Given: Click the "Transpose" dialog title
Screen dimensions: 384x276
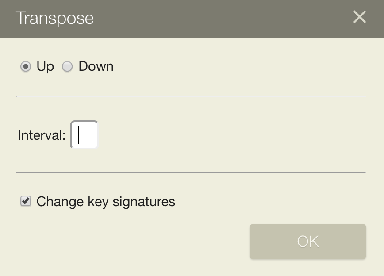Looking at the screenshot, I should coord(55,18).
